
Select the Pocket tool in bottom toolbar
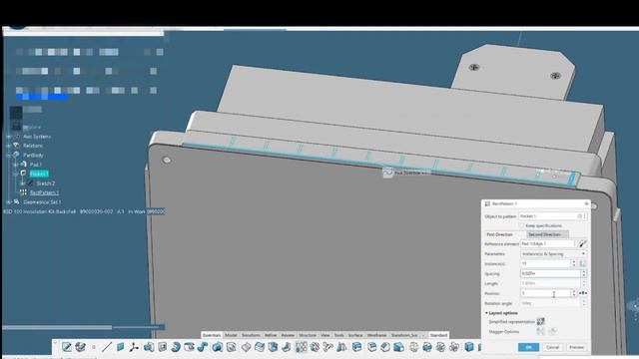(162, 347)
